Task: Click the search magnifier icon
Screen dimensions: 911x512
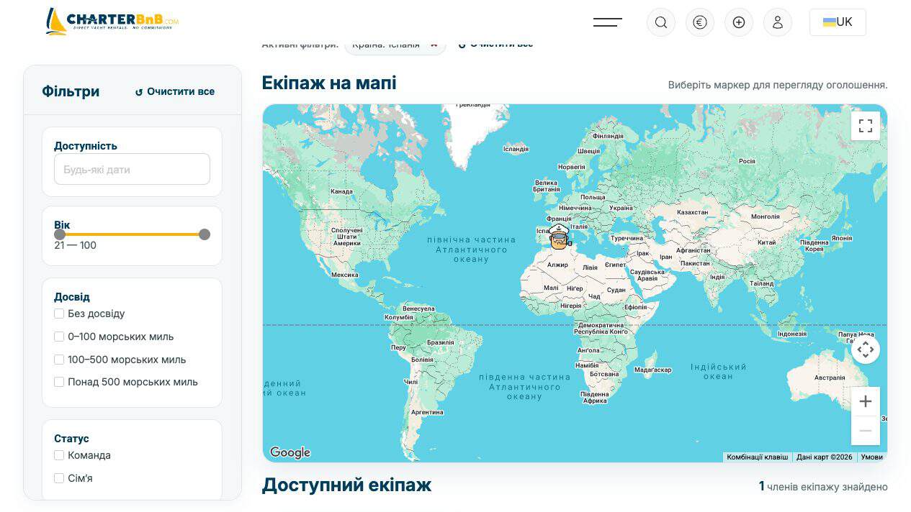Action: point(660,22)
